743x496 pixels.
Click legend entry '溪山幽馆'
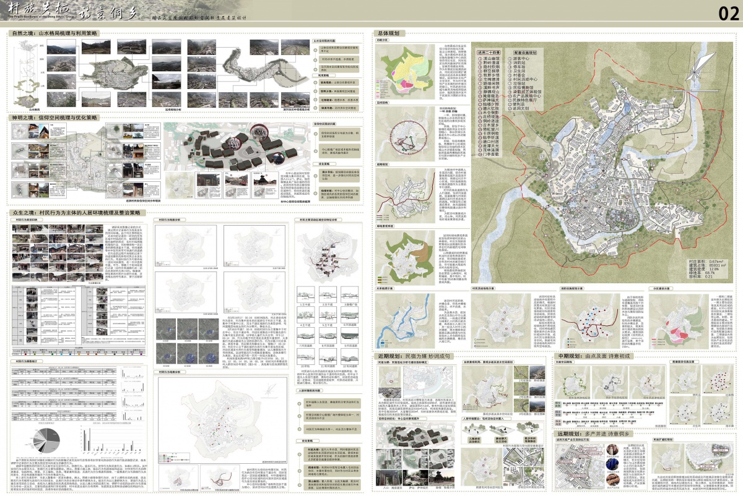493,59
